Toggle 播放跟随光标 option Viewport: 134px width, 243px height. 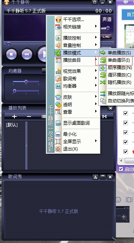click(x=117, y=94)
